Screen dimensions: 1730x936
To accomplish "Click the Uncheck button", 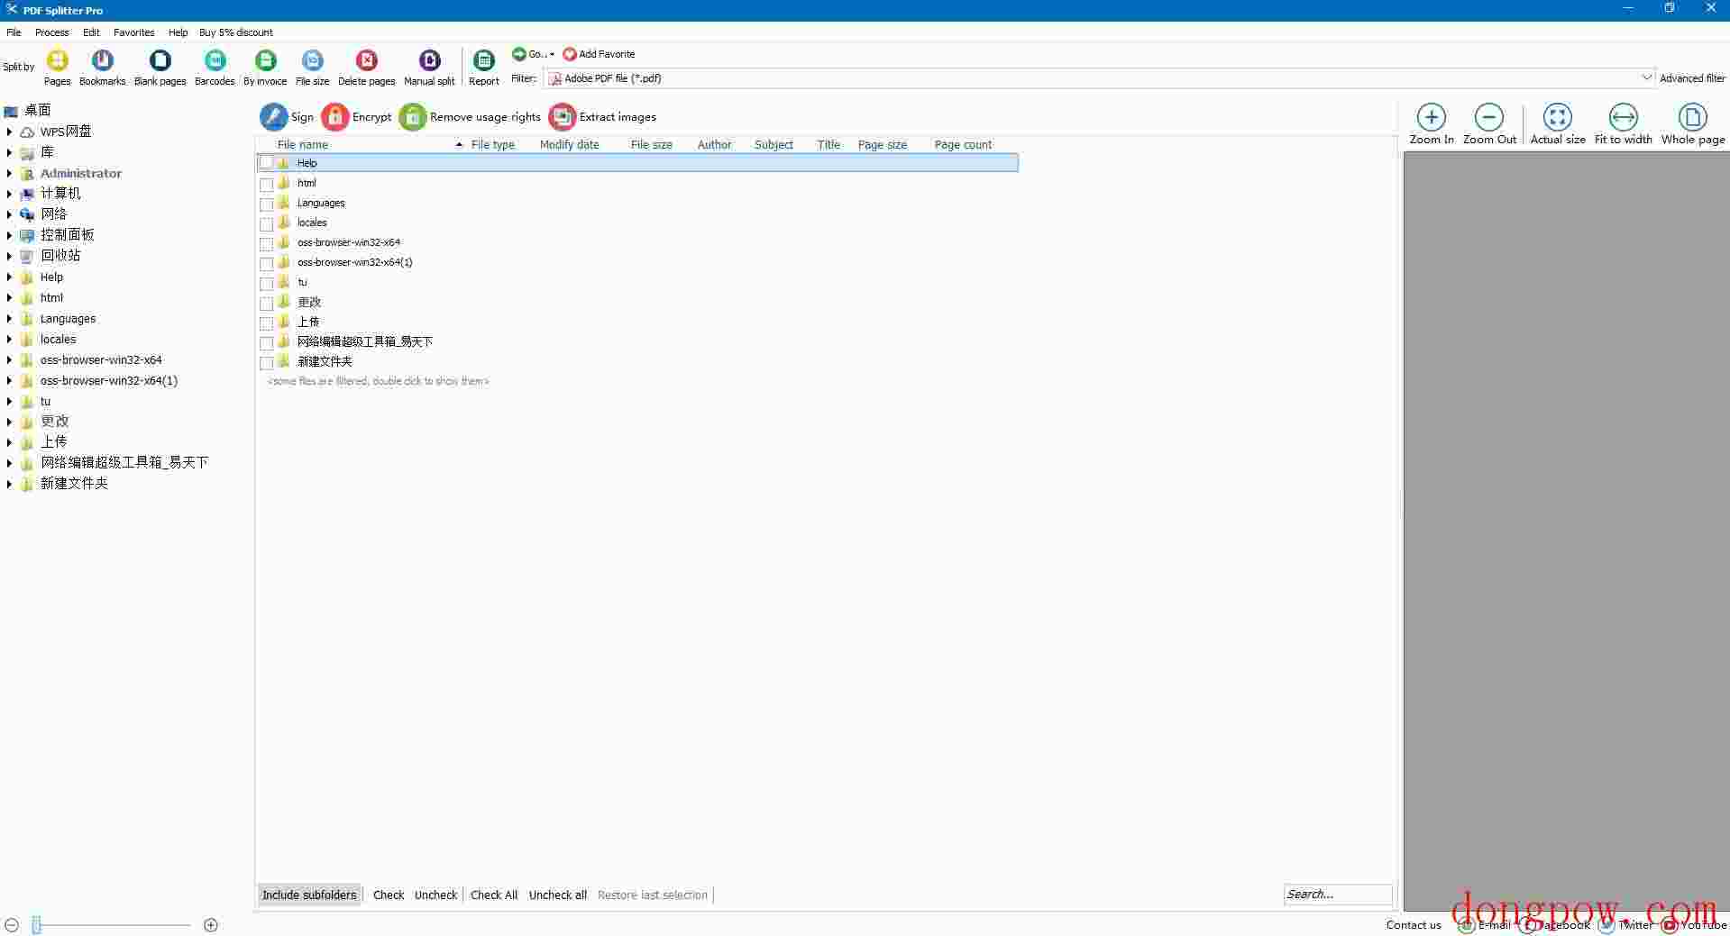I will (436, 895).
